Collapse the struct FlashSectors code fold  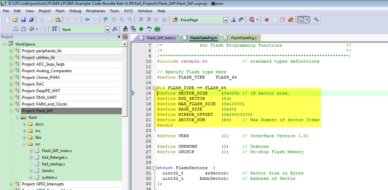tap(154, 167)
